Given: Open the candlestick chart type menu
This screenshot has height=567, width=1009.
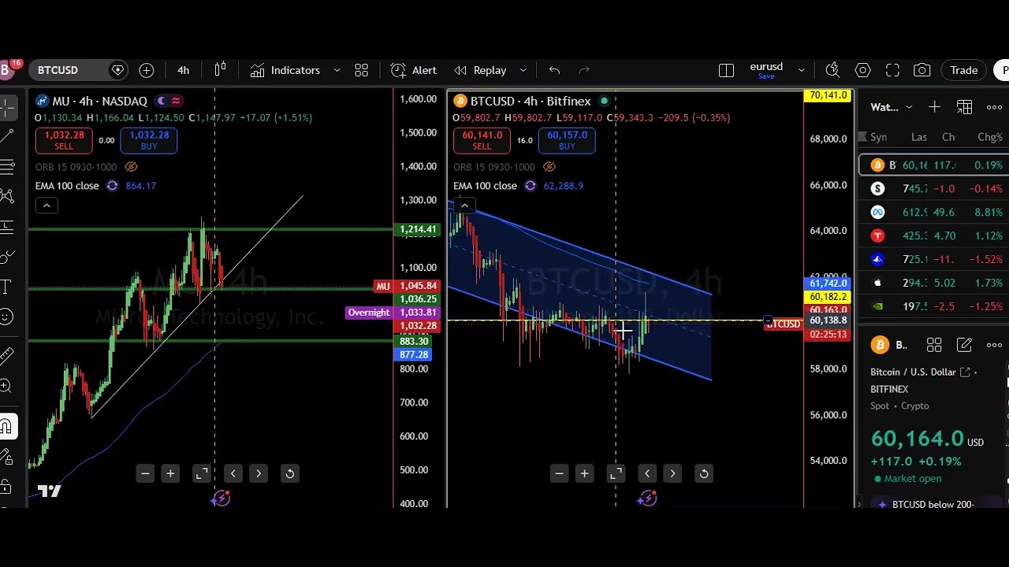Looking at the screenshot, I should (220, 70).
